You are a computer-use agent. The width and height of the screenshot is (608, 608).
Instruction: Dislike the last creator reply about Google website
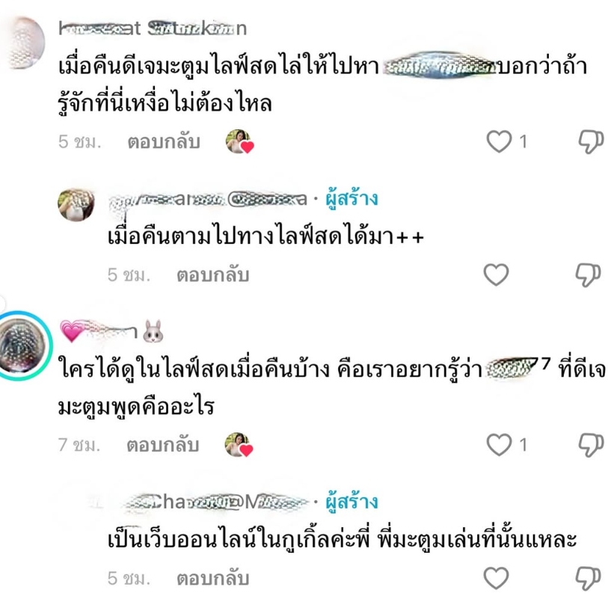point(588,579)
